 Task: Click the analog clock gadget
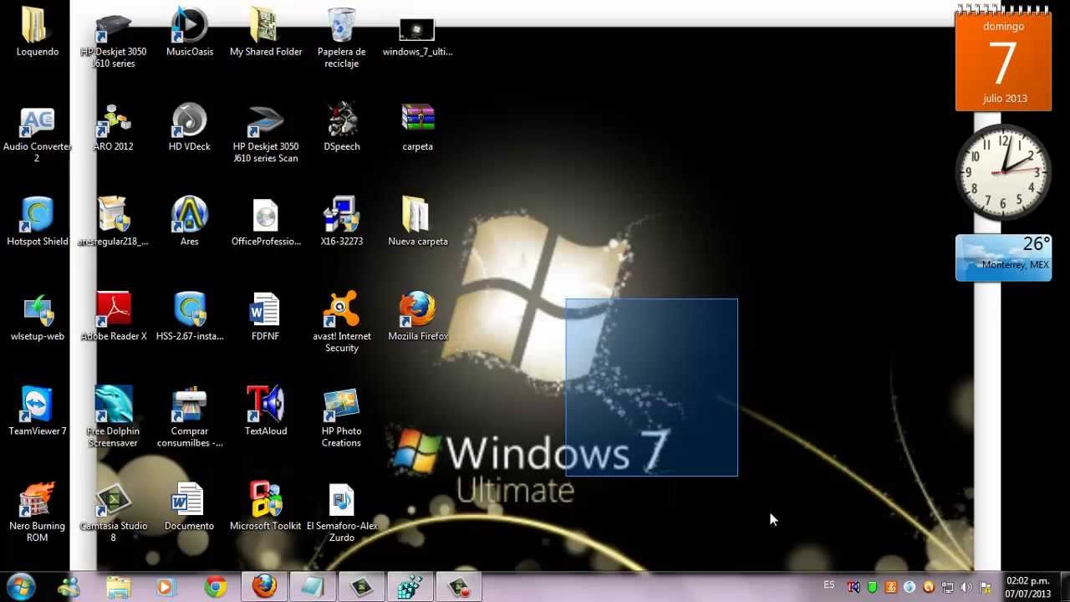(x=1002, y=172)
